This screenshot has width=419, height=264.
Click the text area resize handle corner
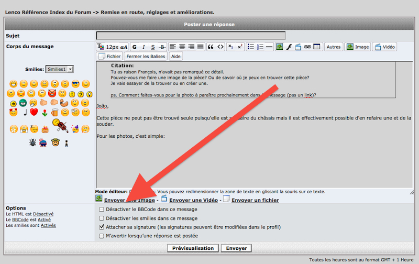(412, 192)
